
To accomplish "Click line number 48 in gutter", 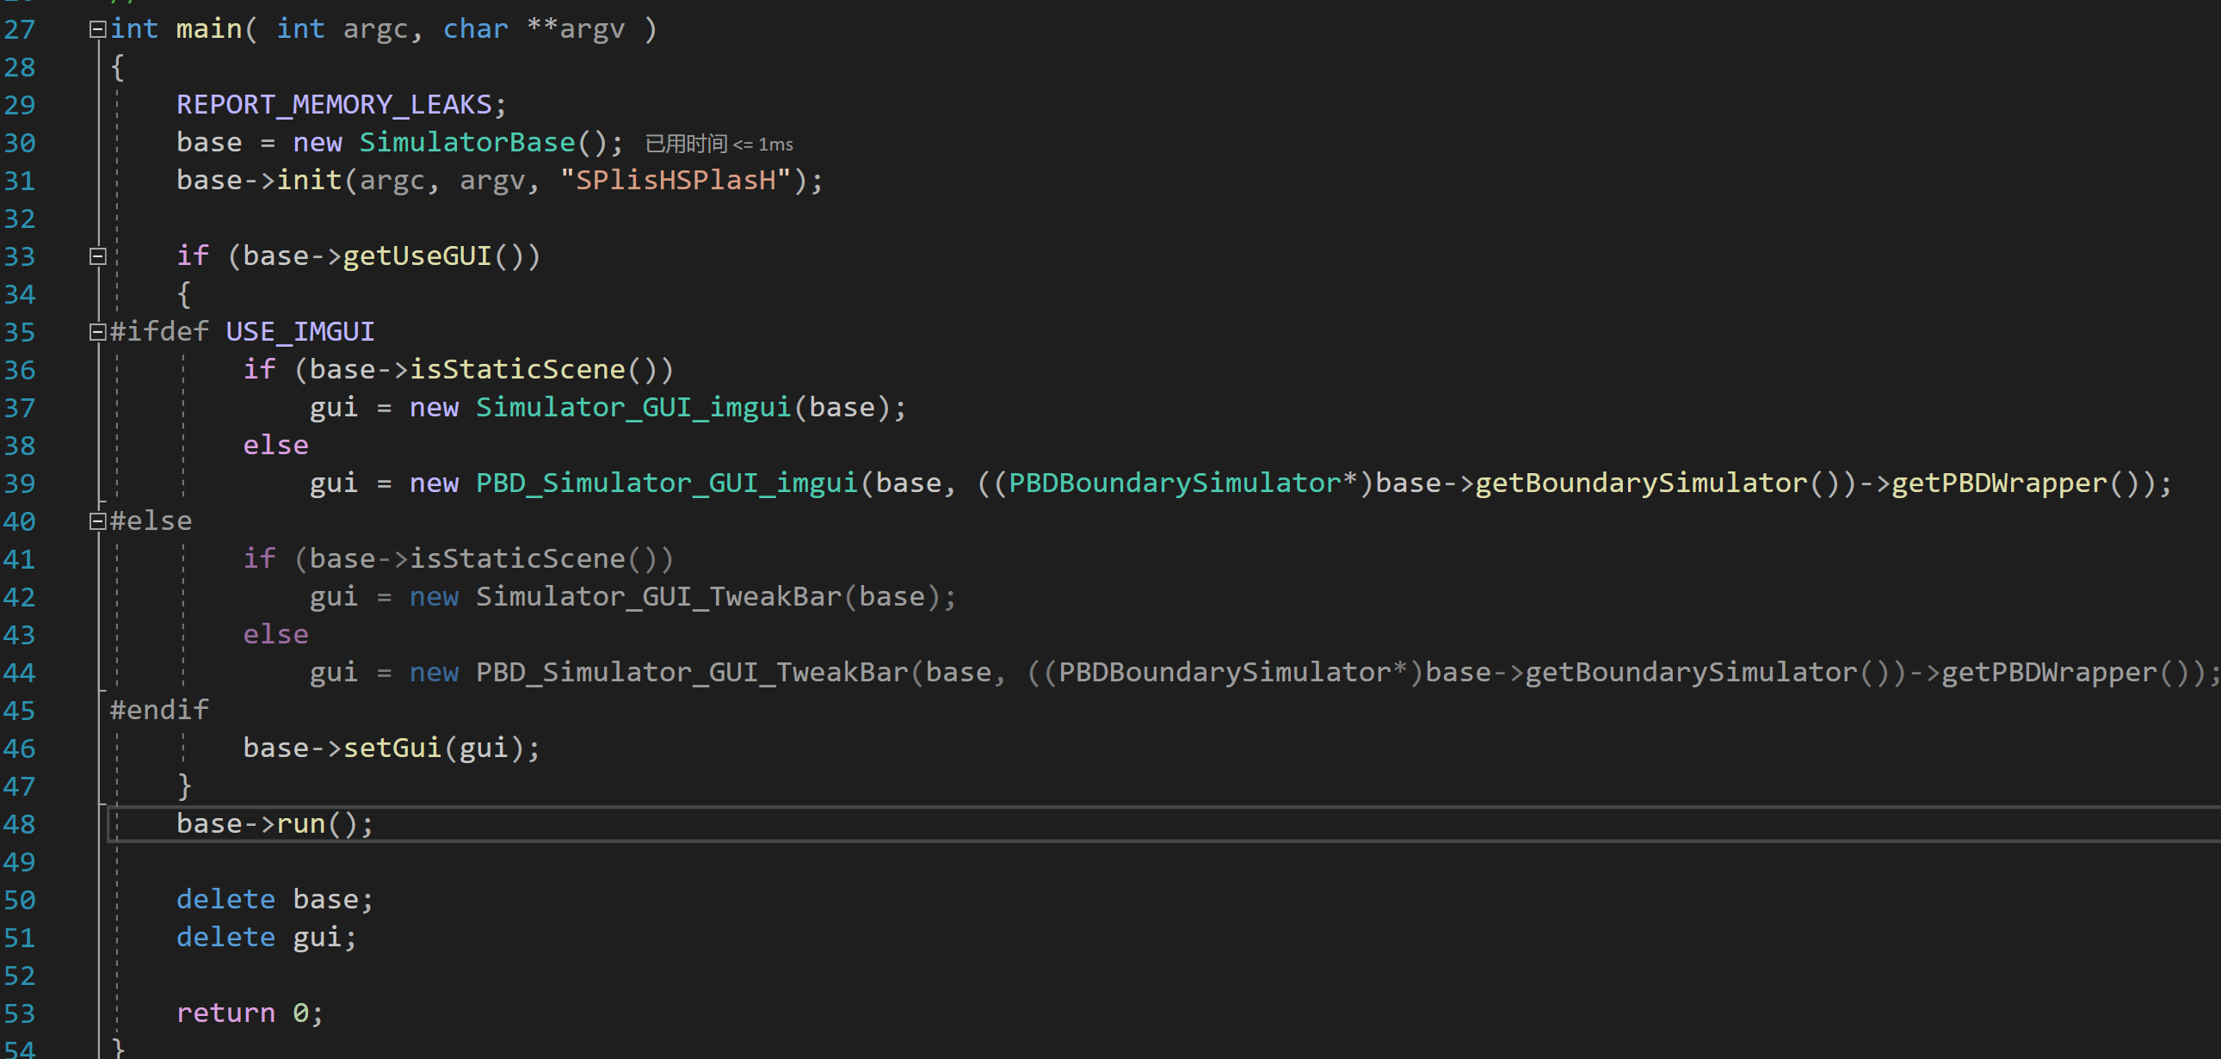I will (19, 825).
